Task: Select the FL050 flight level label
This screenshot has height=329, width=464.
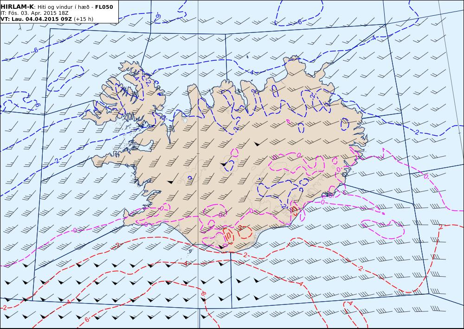Action: point(104,7)
